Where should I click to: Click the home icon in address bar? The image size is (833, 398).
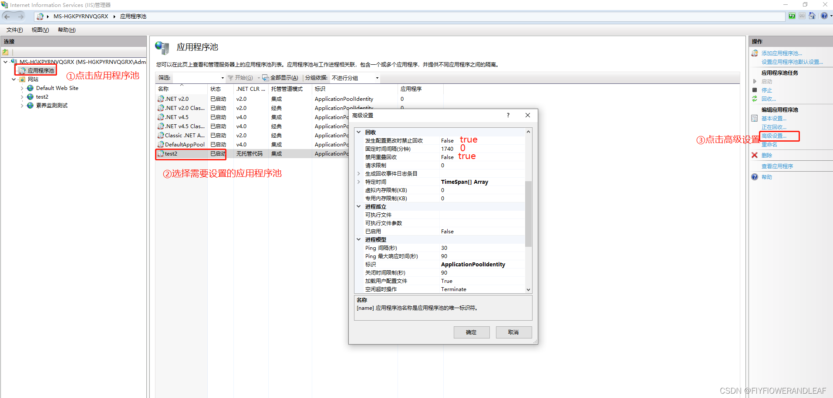click(812, 16)
